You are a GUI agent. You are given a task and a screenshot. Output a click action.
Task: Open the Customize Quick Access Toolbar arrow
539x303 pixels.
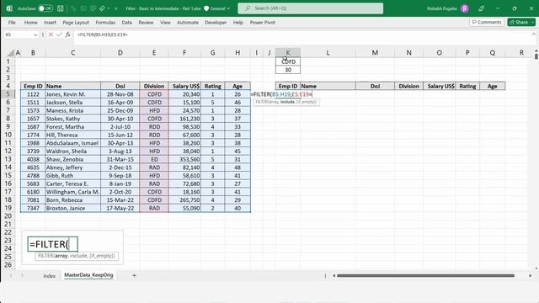tap(116, 8)
